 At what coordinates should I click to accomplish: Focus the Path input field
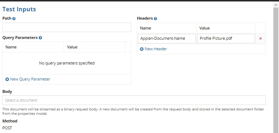coord(67,27)
